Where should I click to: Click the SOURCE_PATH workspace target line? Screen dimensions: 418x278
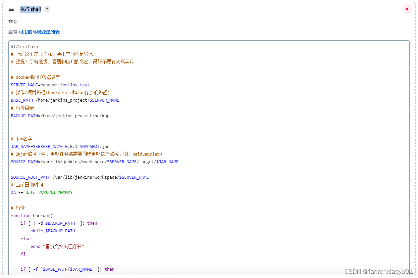[x=94, y=162]
